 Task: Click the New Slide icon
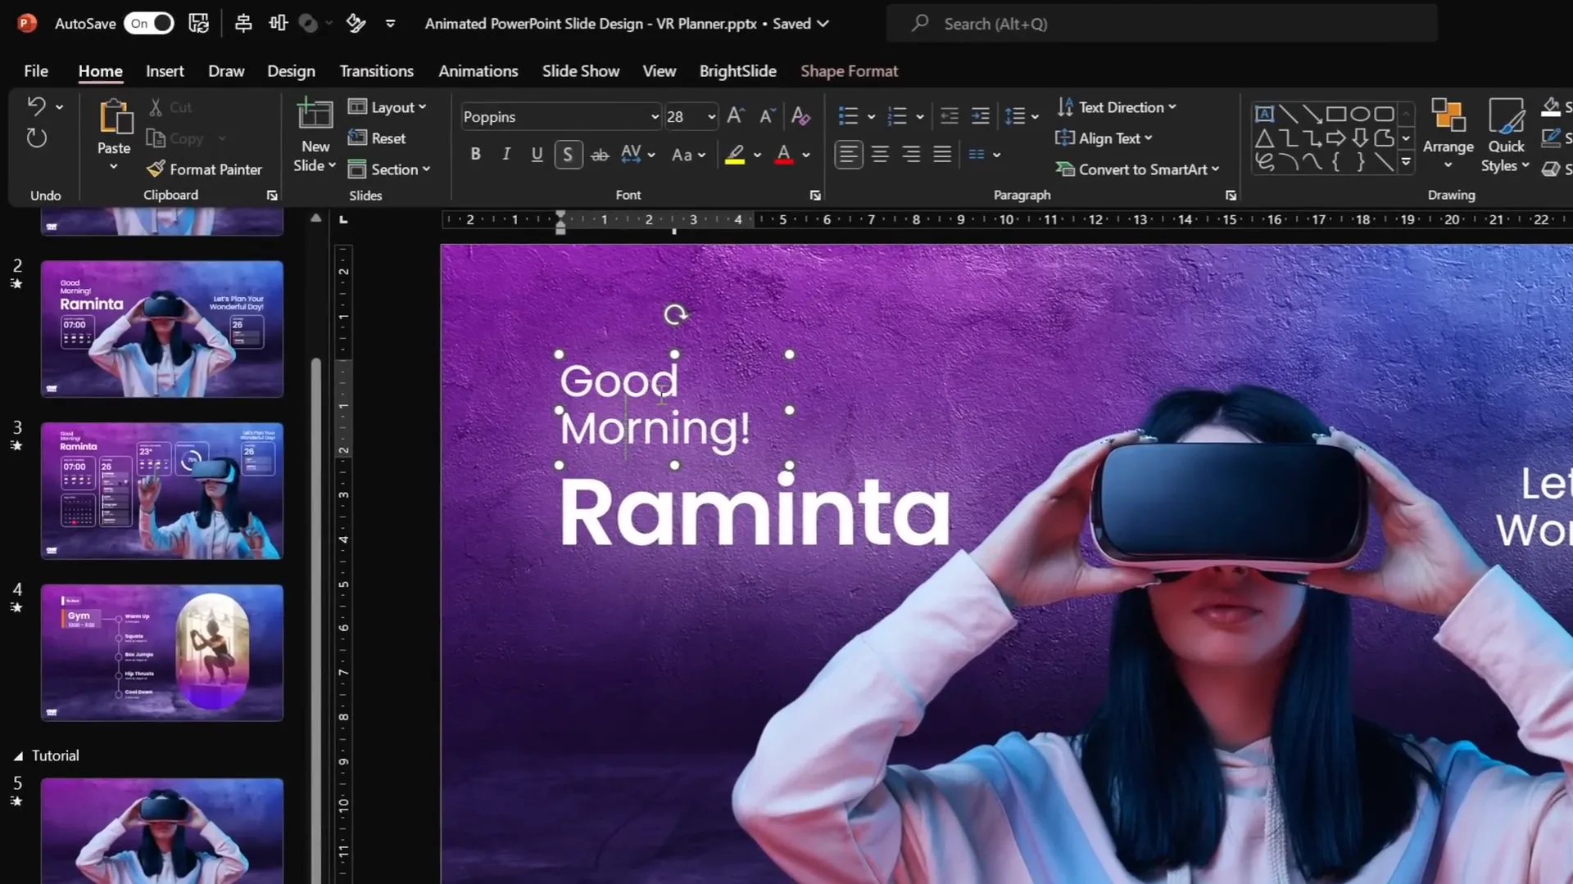click(315, 115)
